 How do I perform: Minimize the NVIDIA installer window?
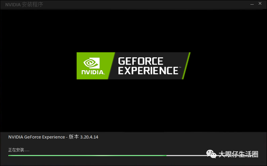click(x=252, y=4)
